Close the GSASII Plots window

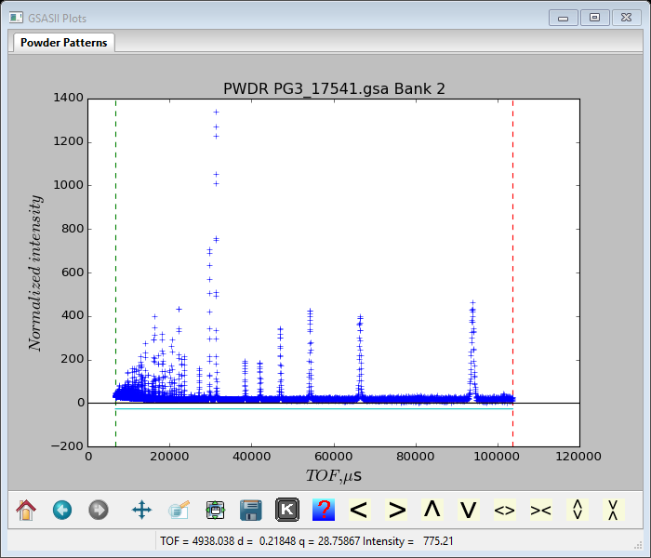626,18
